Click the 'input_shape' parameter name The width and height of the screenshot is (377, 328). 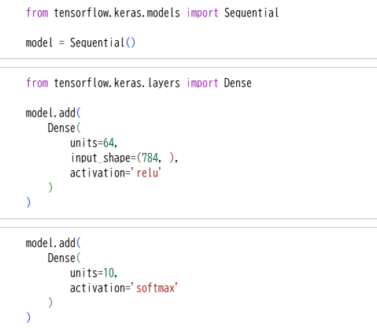tap(101, 158)
